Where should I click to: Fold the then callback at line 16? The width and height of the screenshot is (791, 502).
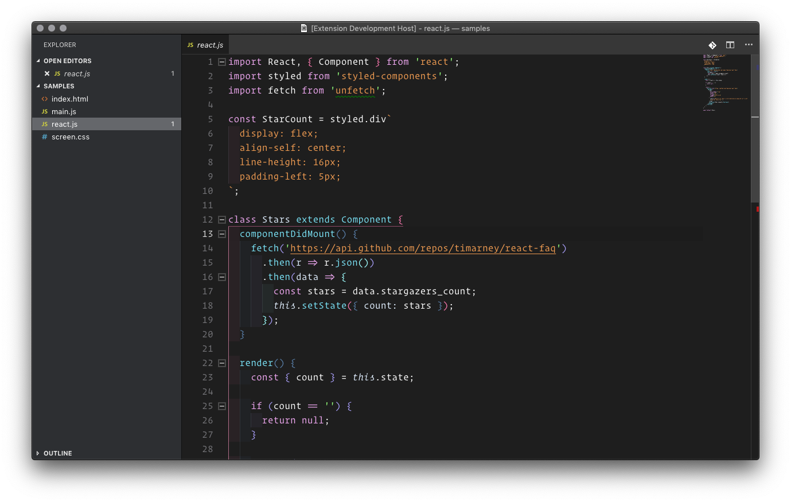pos(222,277)
